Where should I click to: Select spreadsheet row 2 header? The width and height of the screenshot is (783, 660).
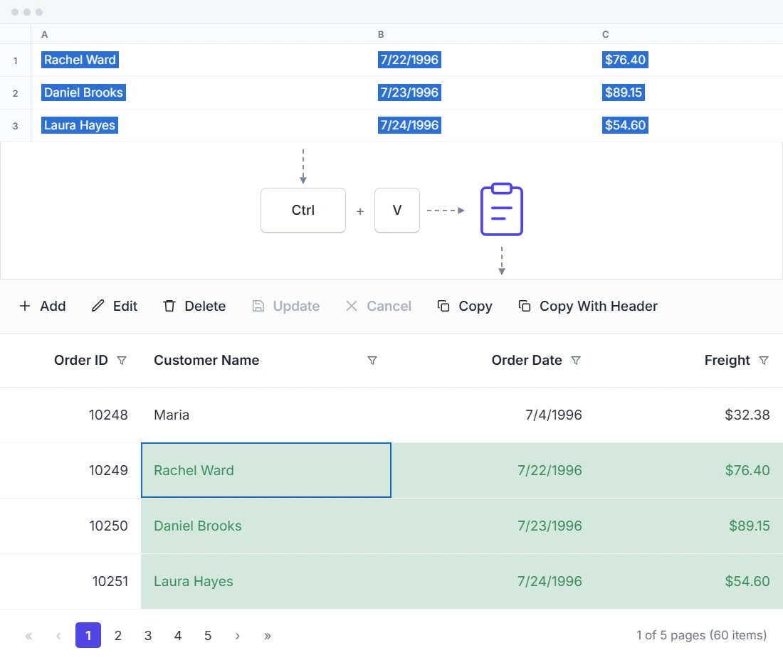(x=16, y=93)
